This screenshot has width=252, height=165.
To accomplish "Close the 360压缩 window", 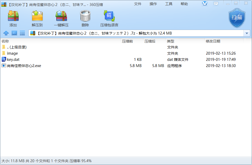I will coord(246,3).
